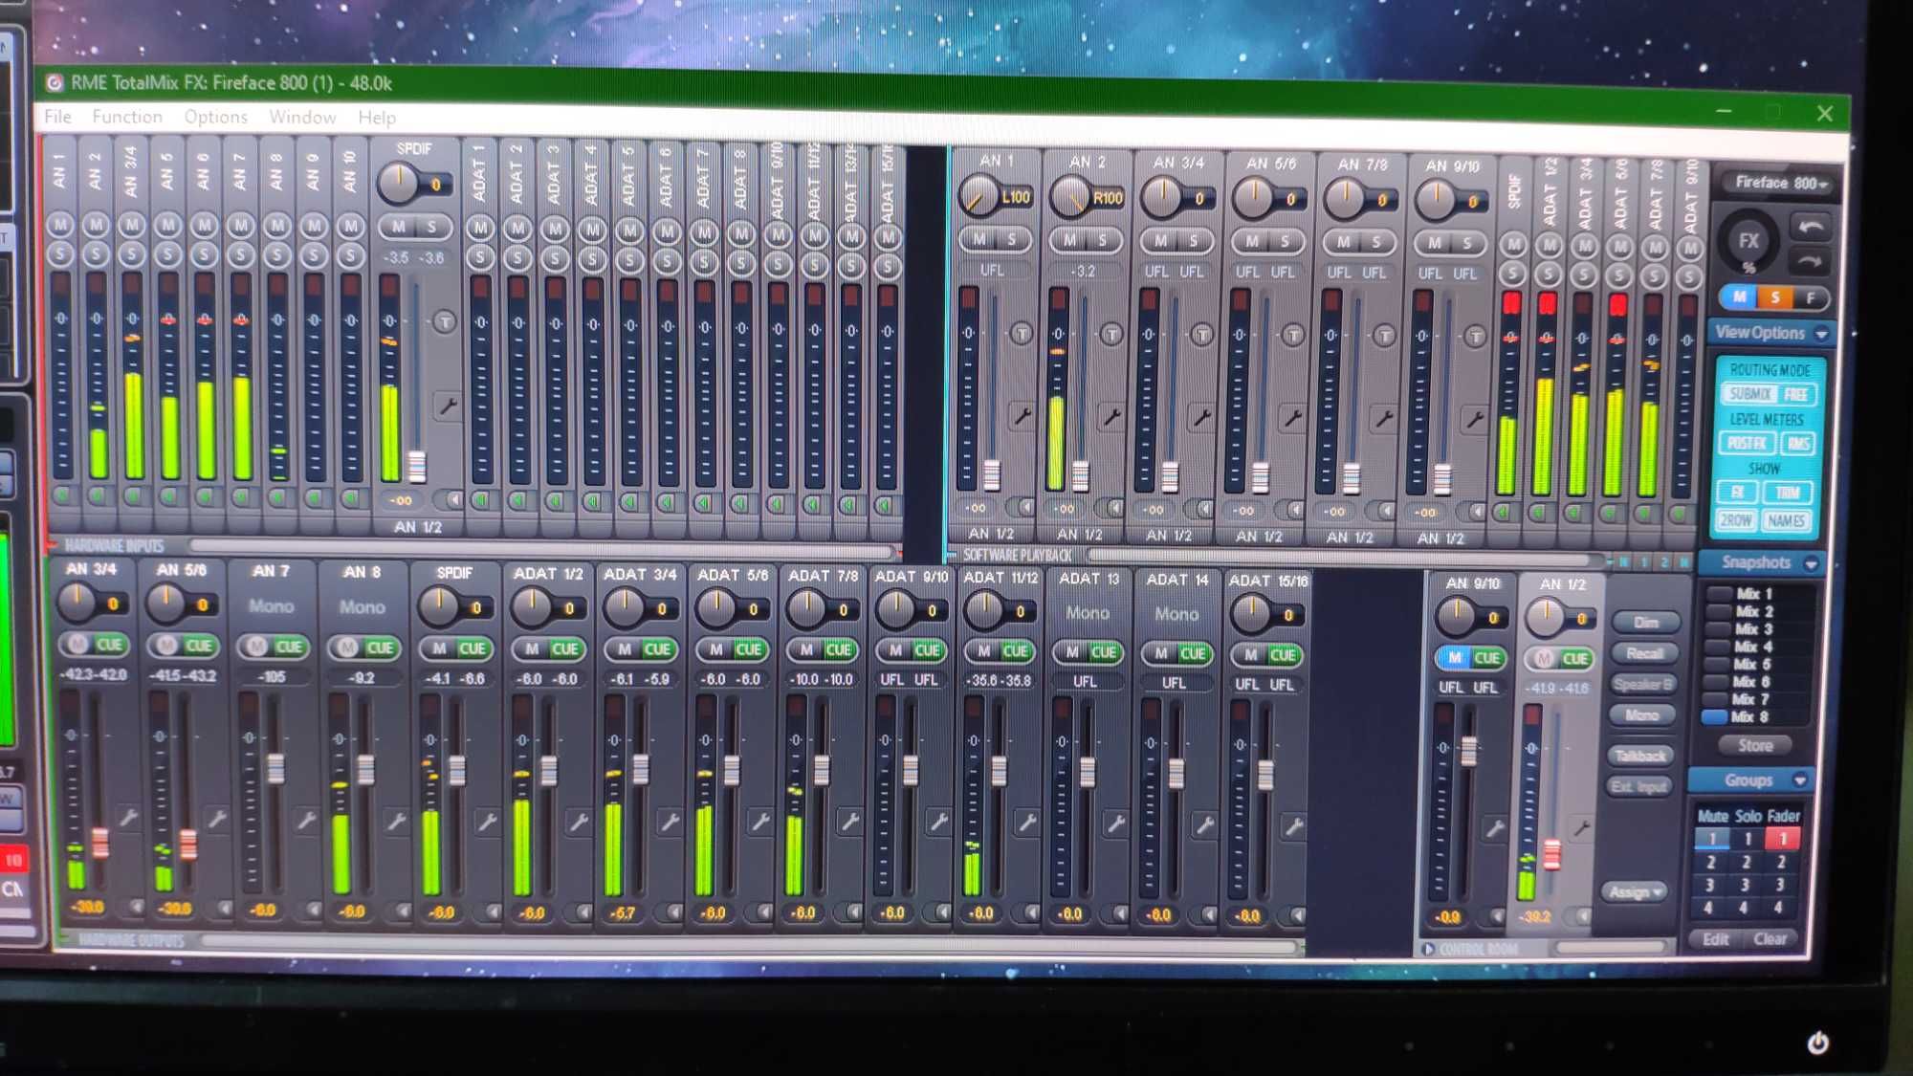Click the Dim button
The image size is (1913, 1076).
click(1645, 623)
